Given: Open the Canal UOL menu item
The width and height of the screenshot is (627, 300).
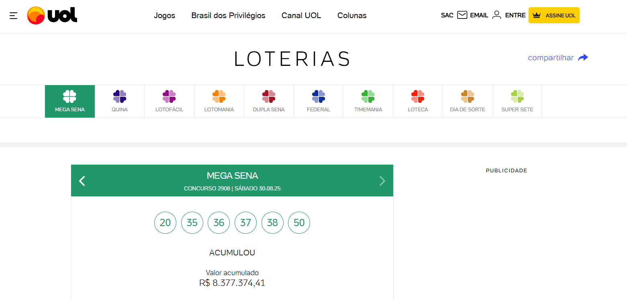Looking at the screenshot, I should click(301, 16).
